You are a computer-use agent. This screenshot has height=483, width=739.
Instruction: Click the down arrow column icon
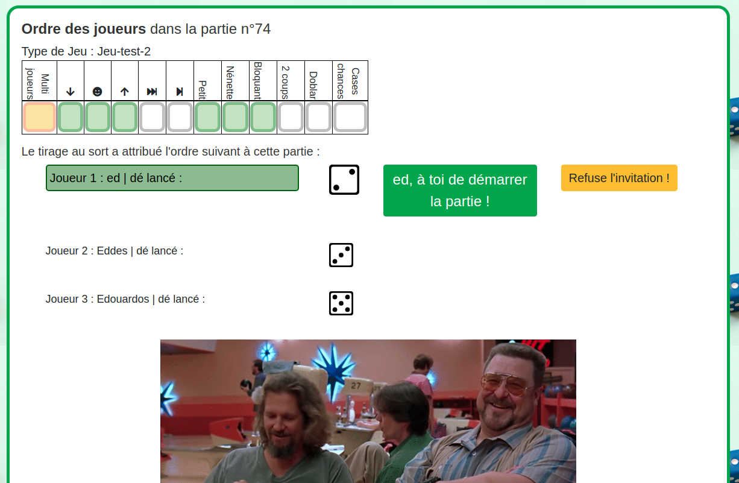[71, 92]
